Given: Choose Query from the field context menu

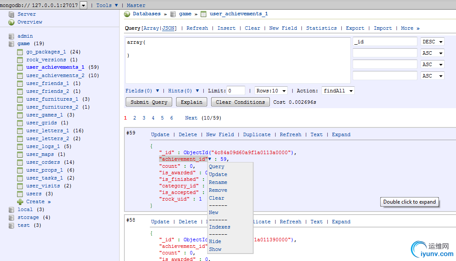Looking at the screenshot, I should pyautogui.click(x=217, y=166).
